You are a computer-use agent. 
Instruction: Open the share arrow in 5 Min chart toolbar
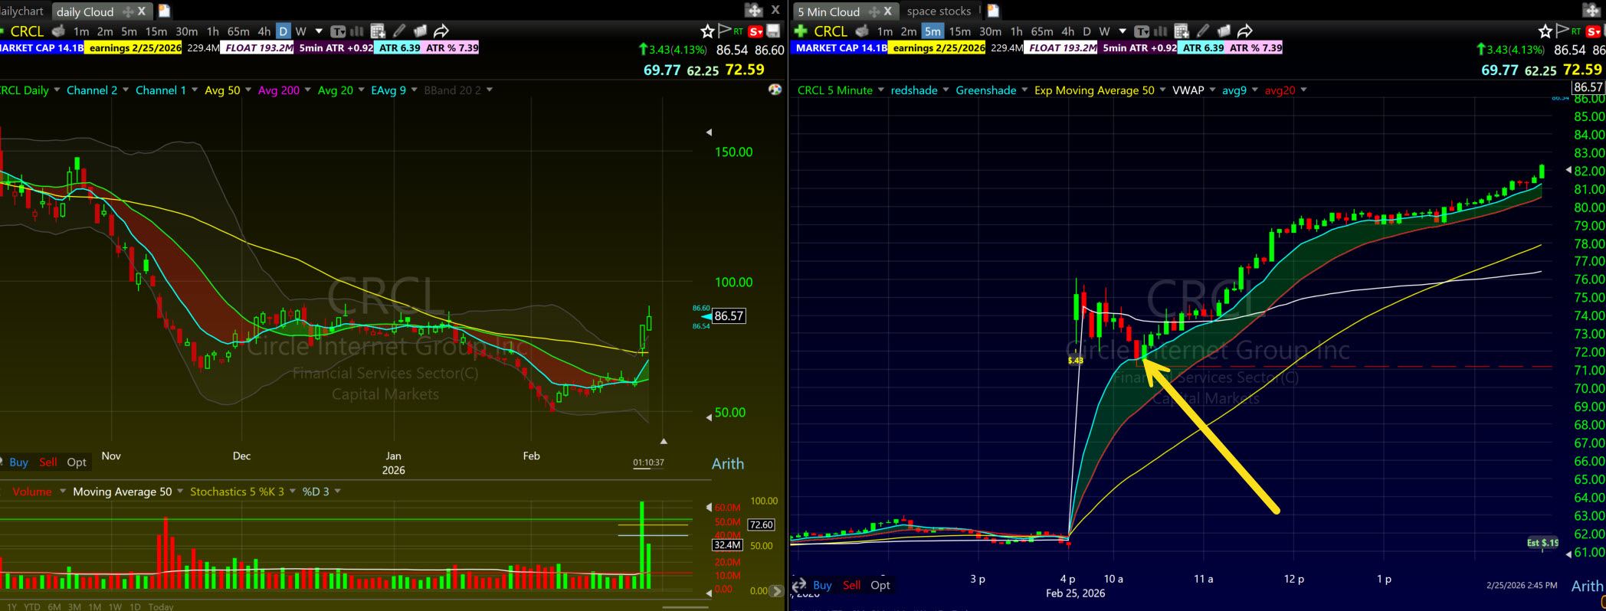[1245, 31]
